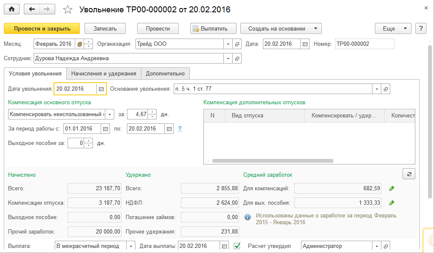Click the НДФЛ 2 624,00 field
The width and height of the screenshot is (434, 253).
[210, 203]
